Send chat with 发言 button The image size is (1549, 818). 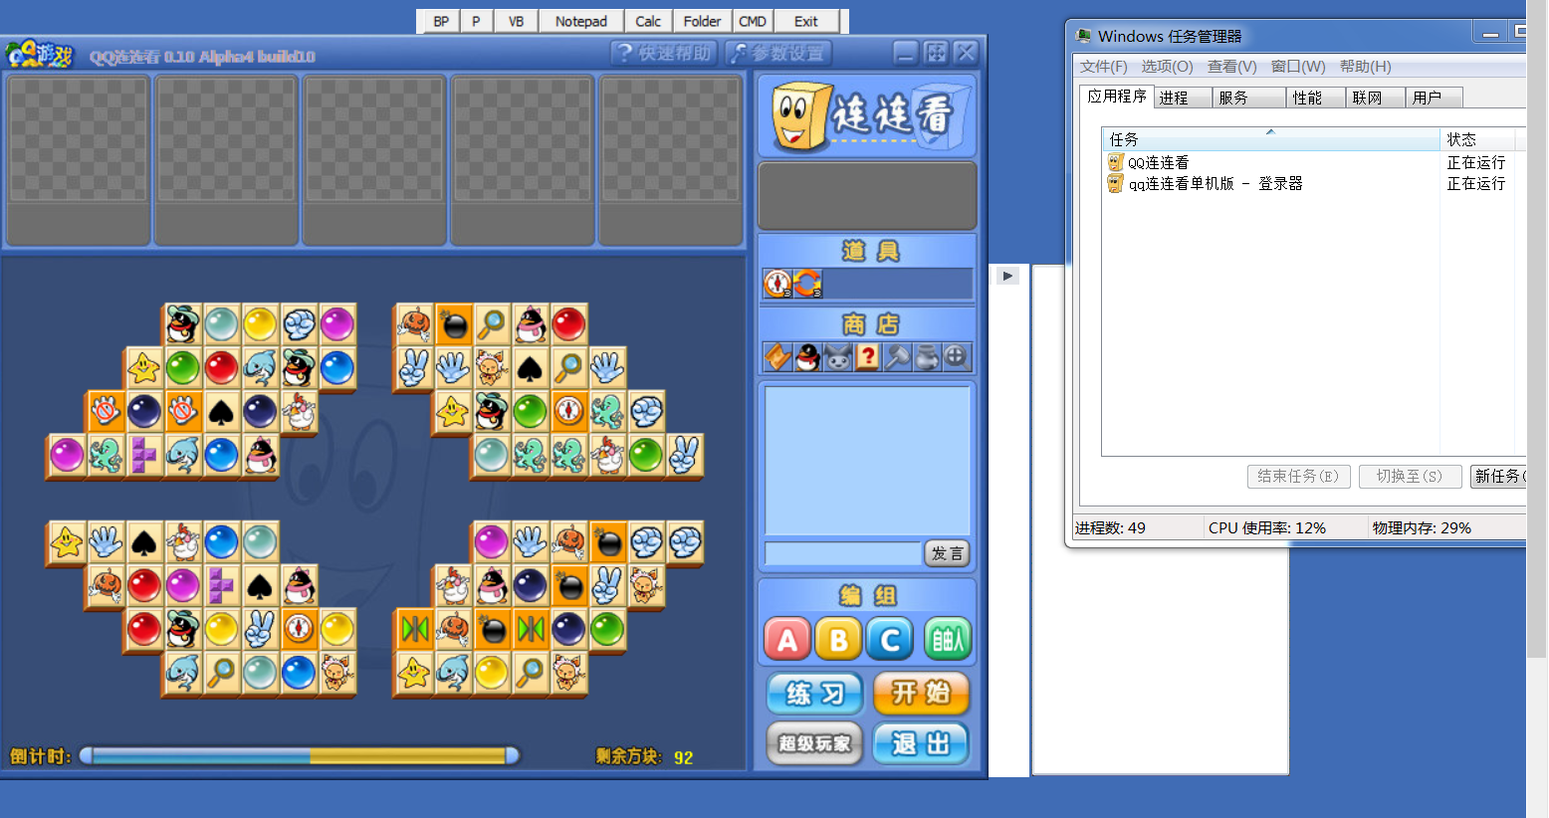947,554
